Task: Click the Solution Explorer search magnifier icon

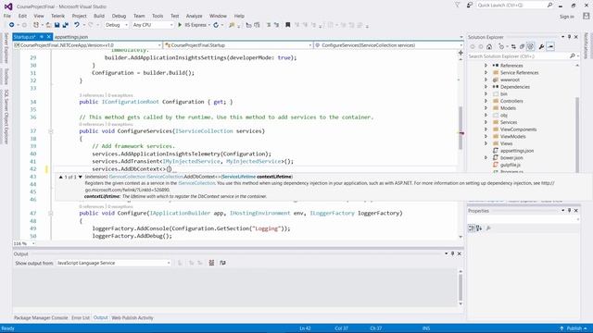Action: pos(573,55)
